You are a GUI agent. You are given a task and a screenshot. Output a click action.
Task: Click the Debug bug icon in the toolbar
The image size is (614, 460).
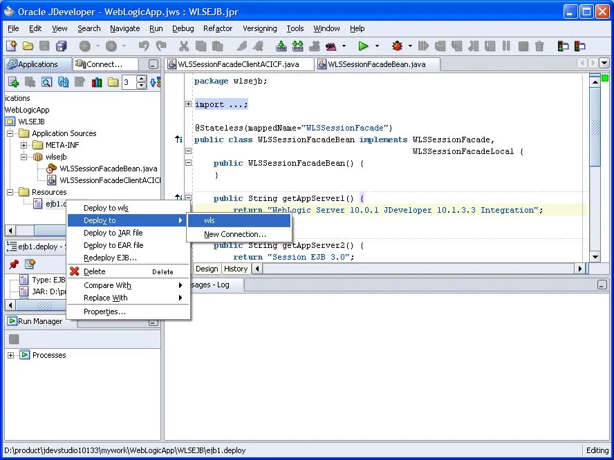click(397, 46)
